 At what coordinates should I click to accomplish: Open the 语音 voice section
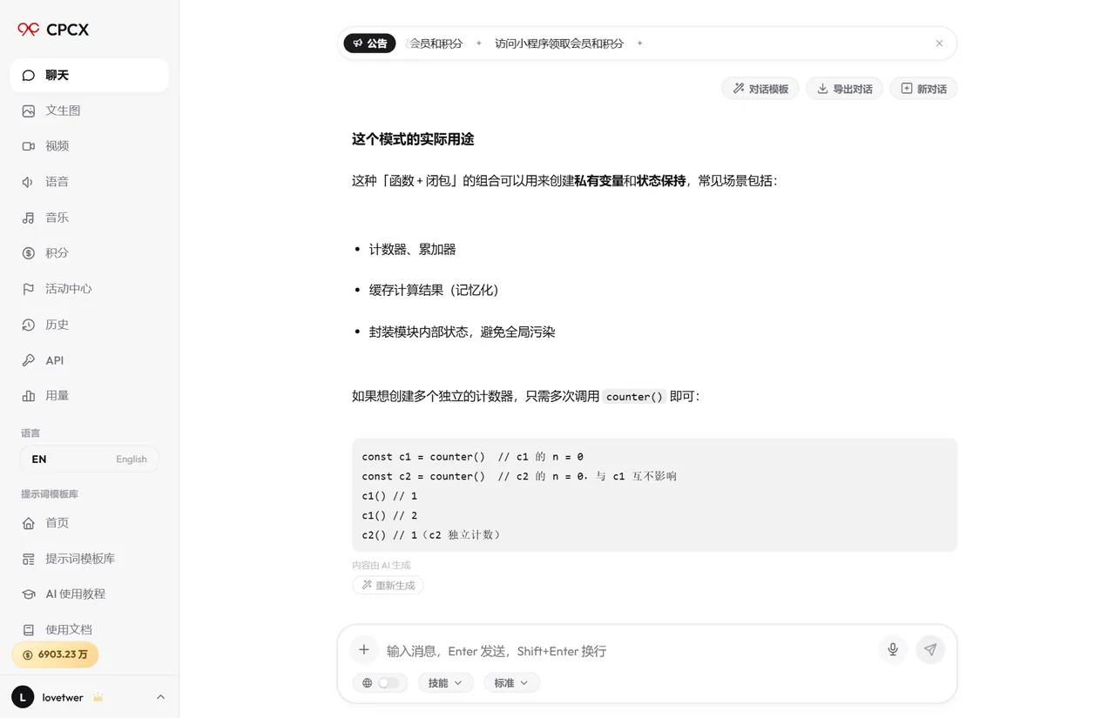[89, 182]
